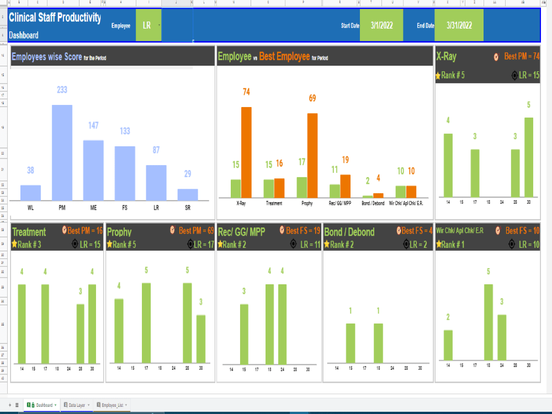Click the plus button to add a new sheet

click(9, 405)
